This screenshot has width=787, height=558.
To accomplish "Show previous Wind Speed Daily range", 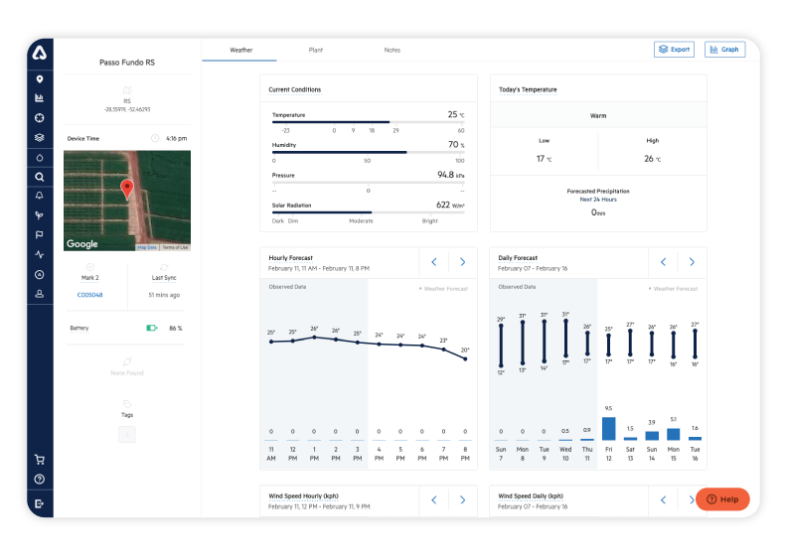I will pyautogui.click(x=663, y=500).
